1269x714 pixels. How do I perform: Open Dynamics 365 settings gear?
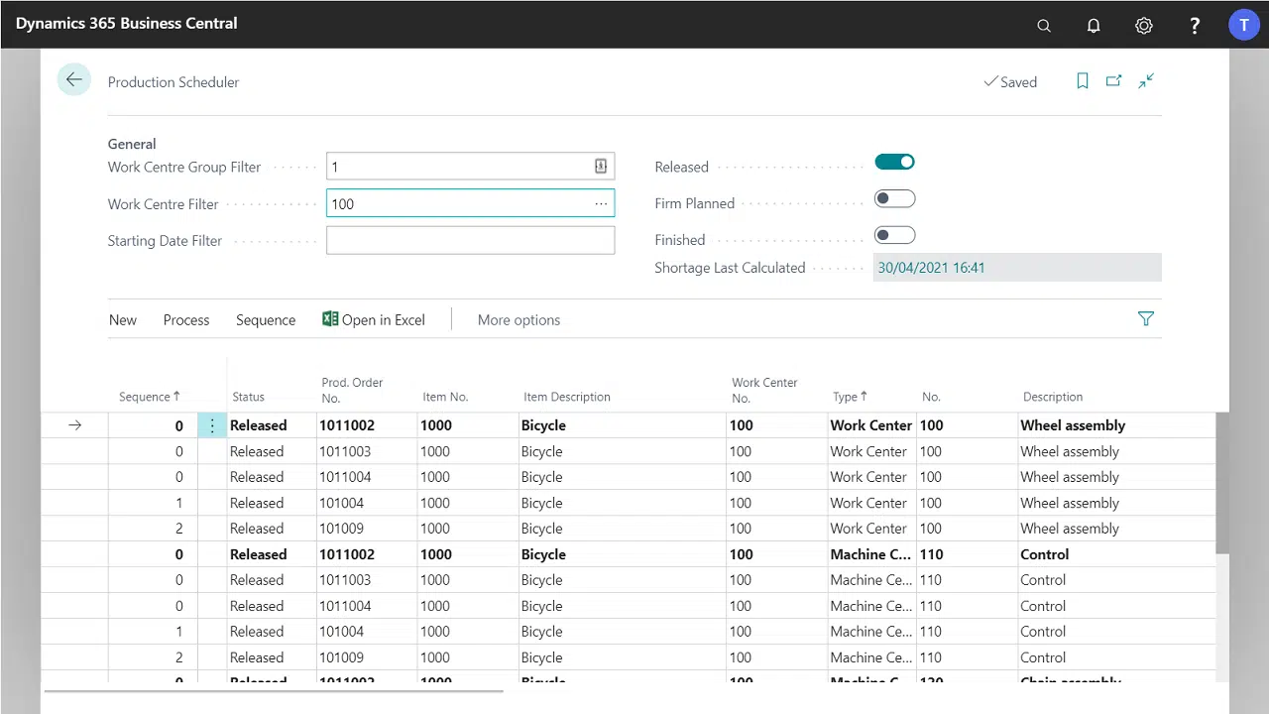point(1144,25)
